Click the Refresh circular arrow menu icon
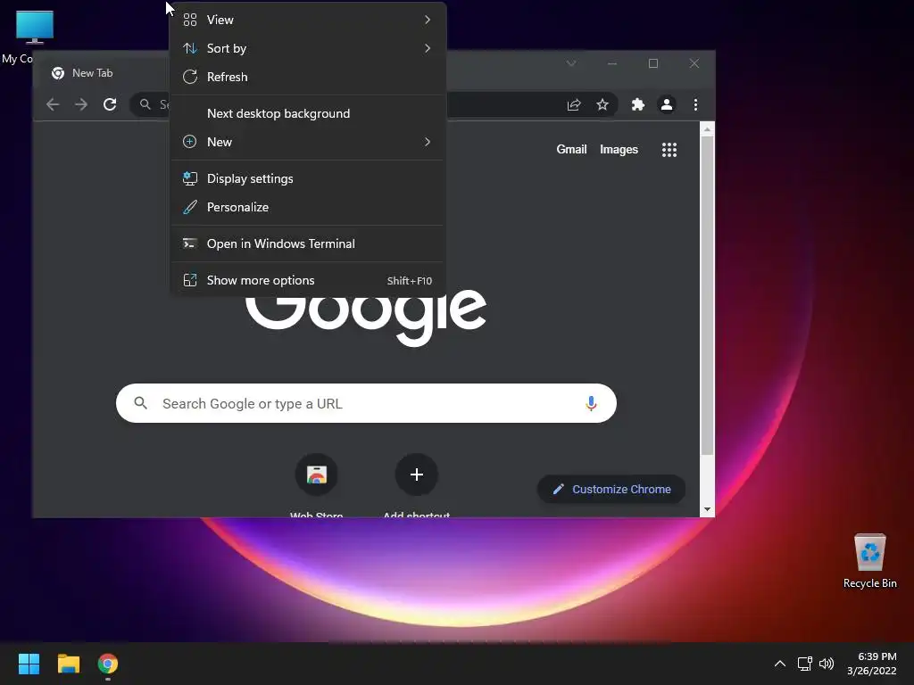The image size is (914, 685). coord(190,77)
